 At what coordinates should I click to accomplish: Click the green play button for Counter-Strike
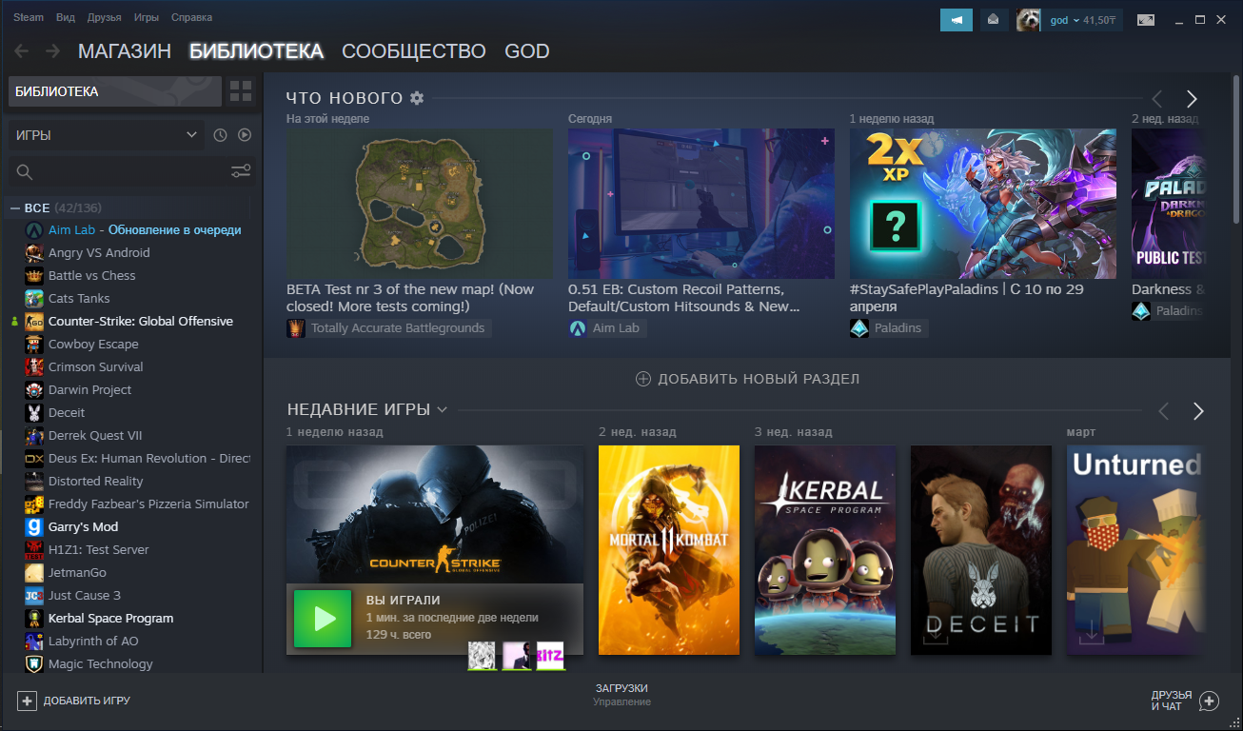324,619
